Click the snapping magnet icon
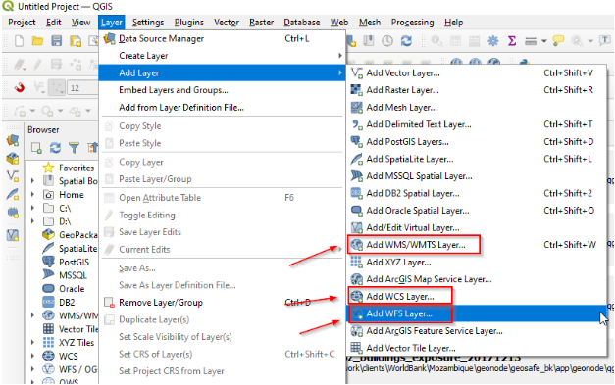The width and height of the screenshot is (615, 385). 20,87
